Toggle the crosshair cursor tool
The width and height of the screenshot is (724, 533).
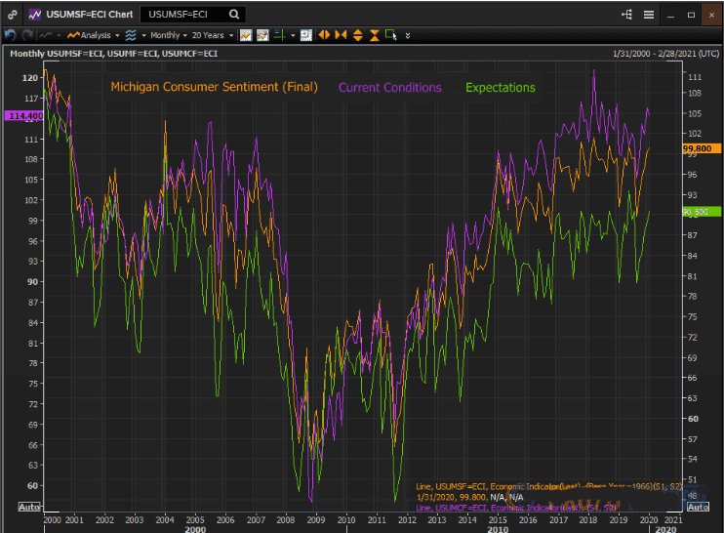279,34
